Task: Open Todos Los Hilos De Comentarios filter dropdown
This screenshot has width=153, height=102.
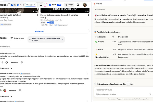Action: tap(46, 40)
